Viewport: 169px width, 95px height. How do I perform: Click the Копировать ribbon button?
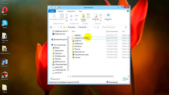coord(54,17)
